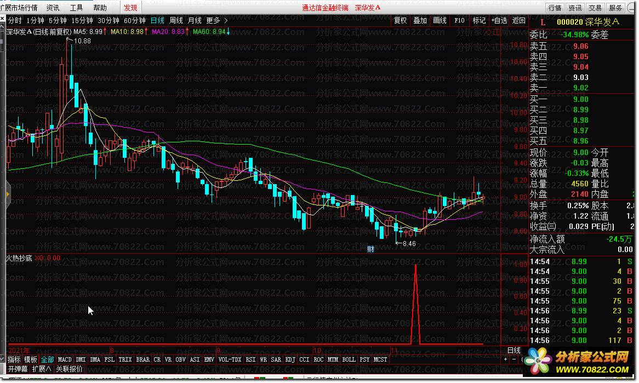This screenshot has width=639, height=383.
Task: Add stock via +自选 button
Action: 499,20
